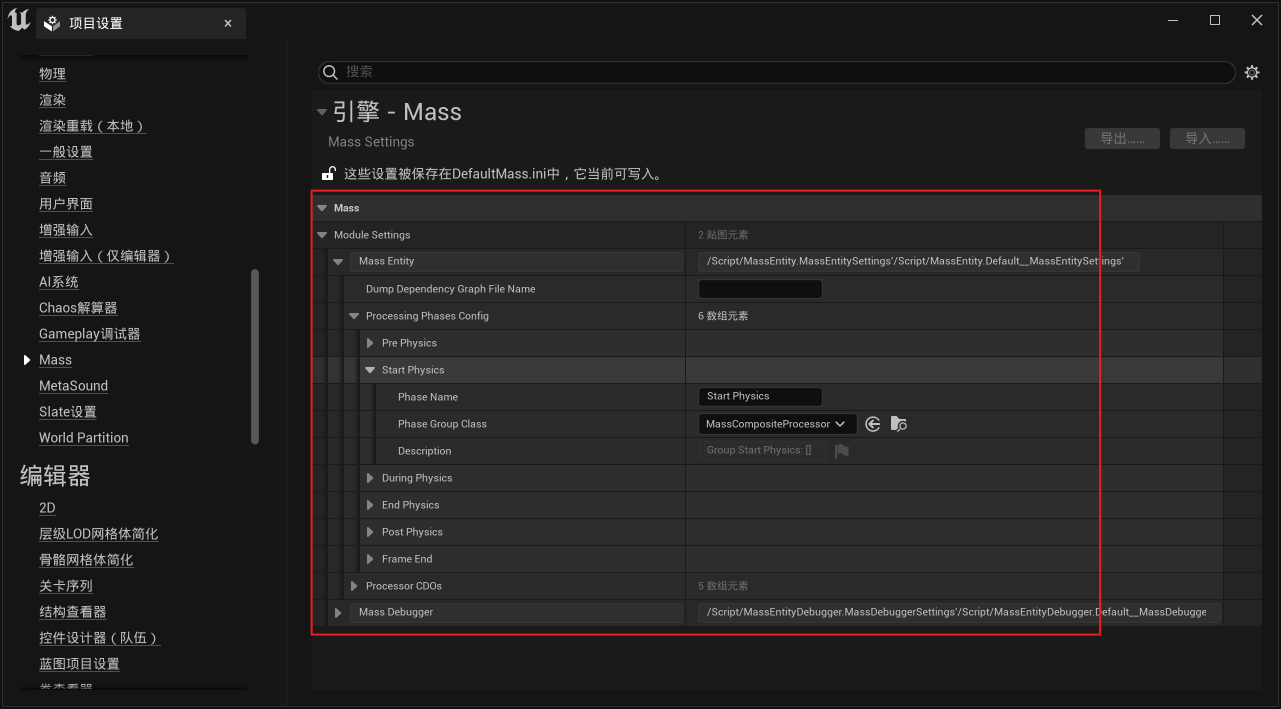Collapse the Start Physics phase

click(x=370, y=370)
